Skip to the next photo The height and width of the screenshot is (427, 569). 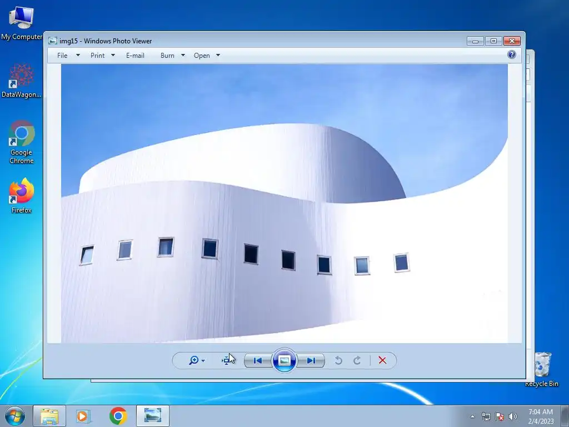[x=311, y=360]
